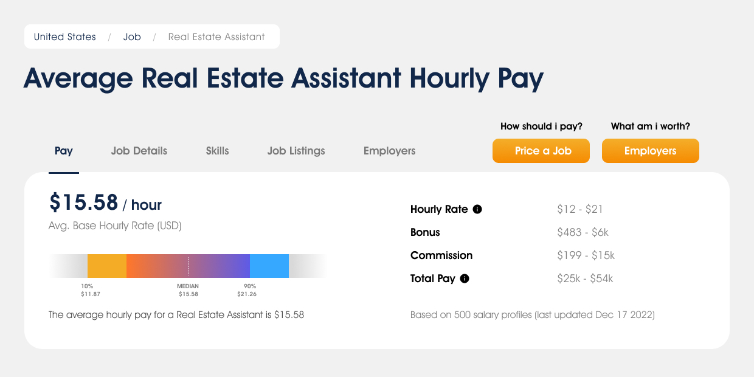754x377 pixels.
Task: Switch to the Employers tab
Action: [389, 151]
